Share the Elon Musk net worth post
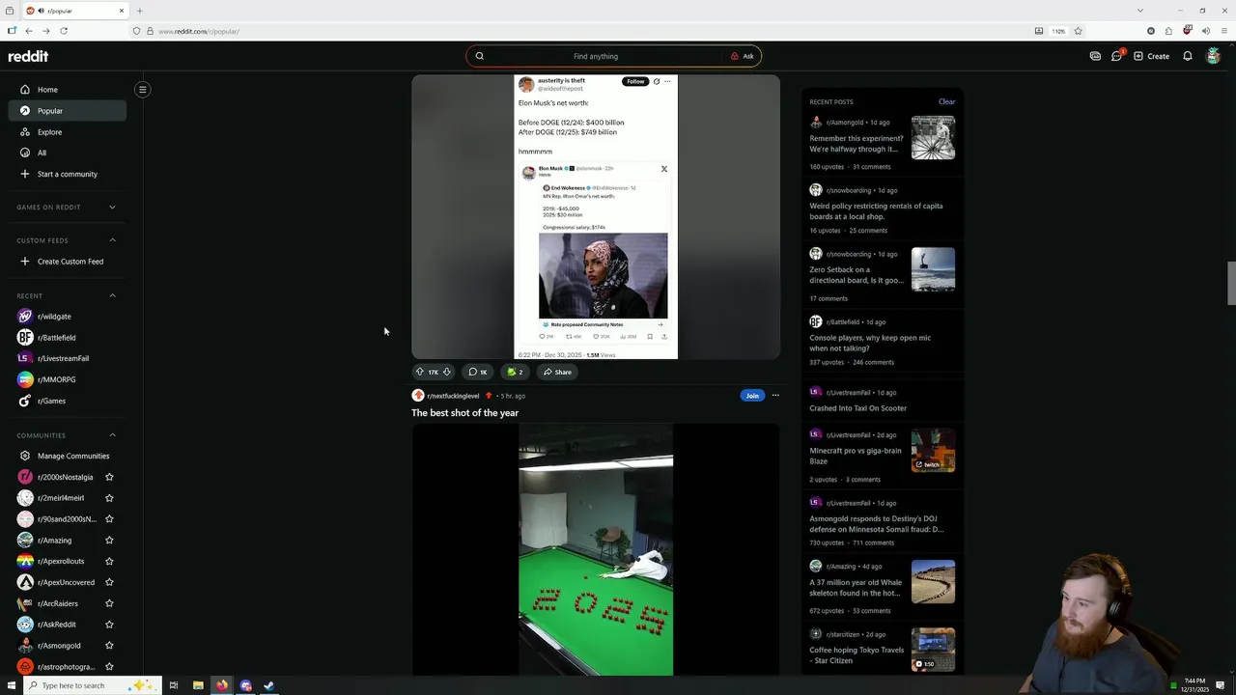The image size is (1236, 695). tap(557, 372)
